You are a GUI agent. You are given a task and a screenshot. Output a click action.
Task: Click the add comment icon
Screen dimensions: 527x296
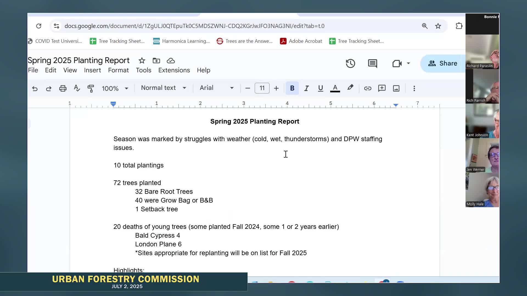[382, 88]
